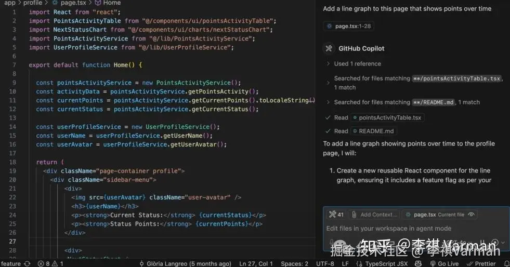Open the page.tsx:1-28 reference chip
Viewport: 510px width, 267px height.
[x=349, y=26]
